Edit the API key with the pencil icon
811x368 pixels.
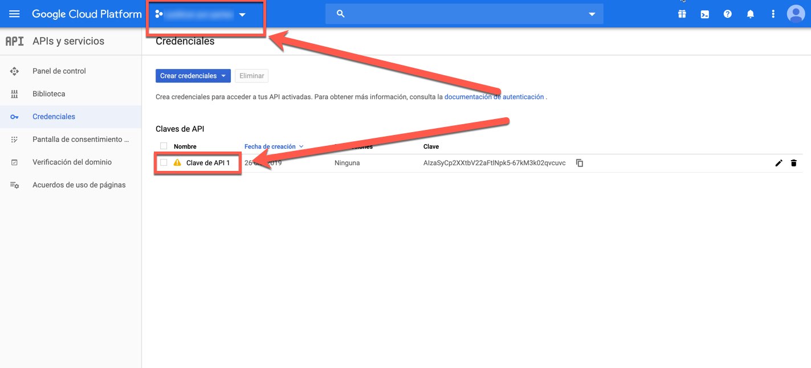tap(779, 163)
